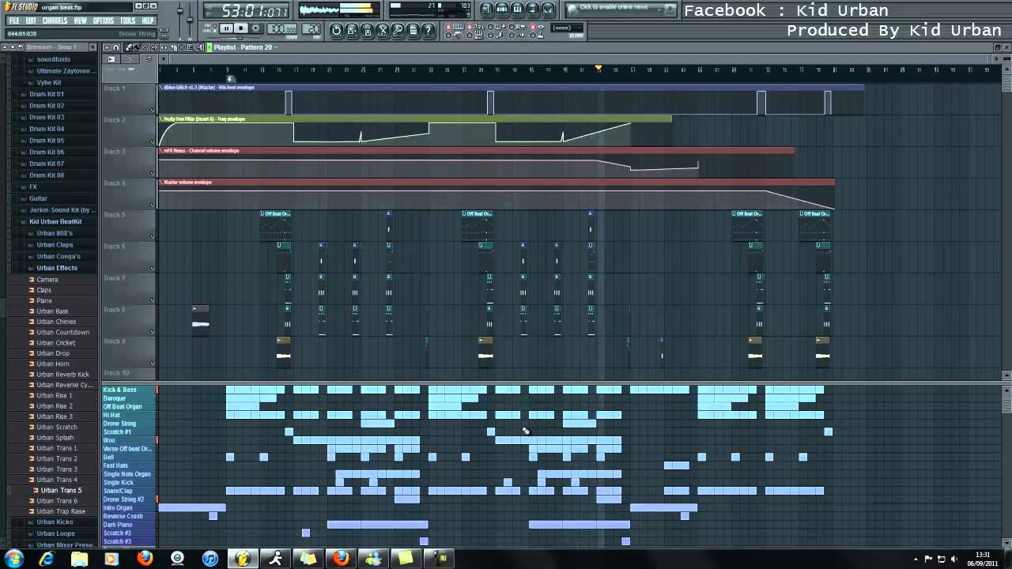This screenshot has width=1012, height=569.
Task: Open the OPTIONS menu
Action: [x=104, y=21]
